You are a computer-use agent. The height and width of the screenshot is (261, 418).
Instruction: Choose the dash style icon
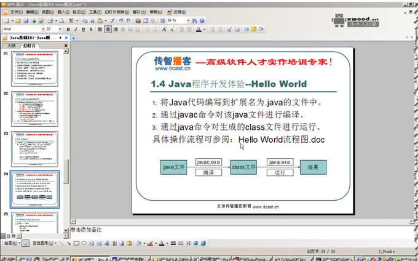pos(181,243)
